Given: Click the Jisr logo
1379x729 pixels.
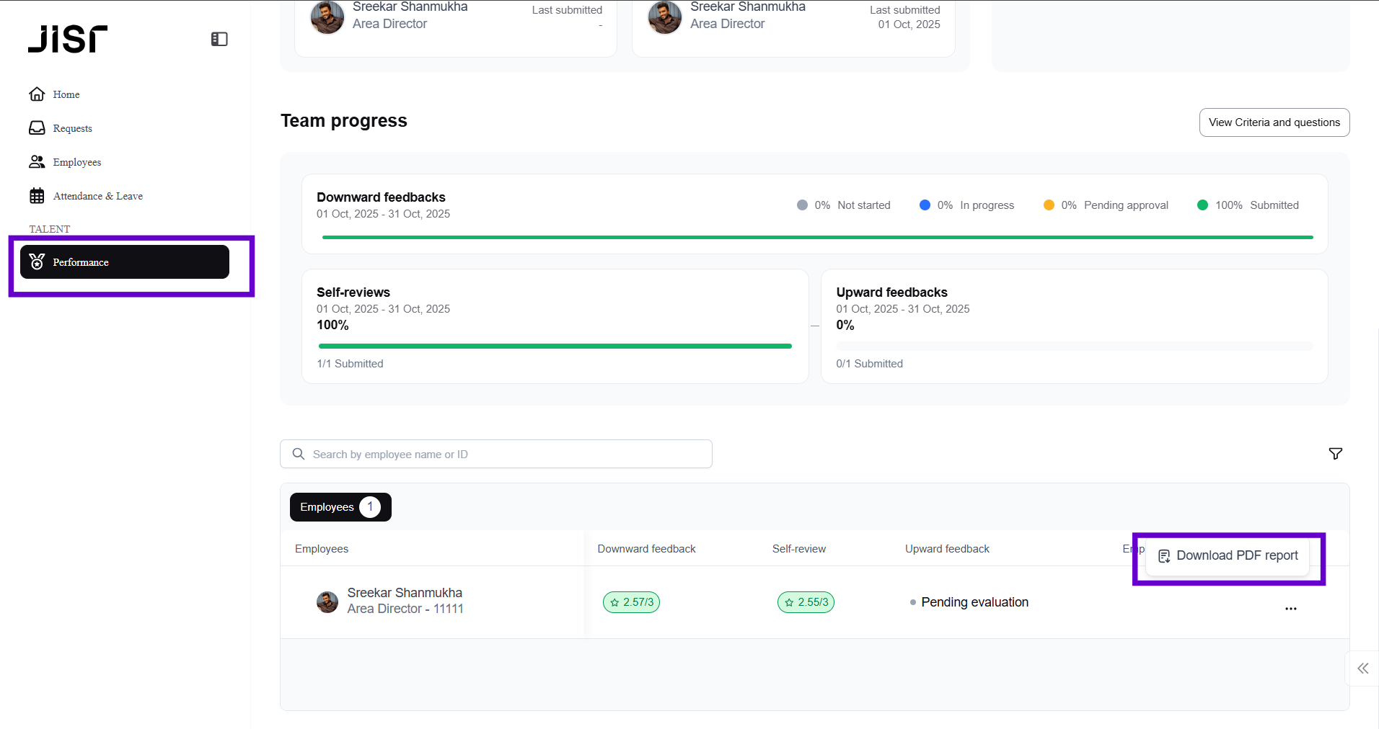Looking at the screenshot, I should (68, 39).
